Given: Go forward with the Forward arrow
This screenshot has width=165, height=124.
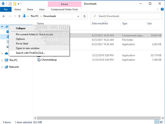Looking at the screenshot, I should click(10, 16).
